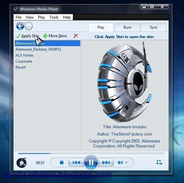Viewport: 184px width, 183px height.
Task: Skip to next track
Action: pos(106,163)
